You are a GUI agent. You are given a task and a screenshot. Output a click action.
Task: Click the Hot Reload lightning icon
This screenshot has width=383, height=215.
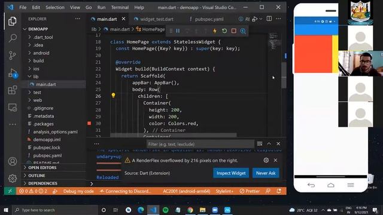tap(215, 30)
